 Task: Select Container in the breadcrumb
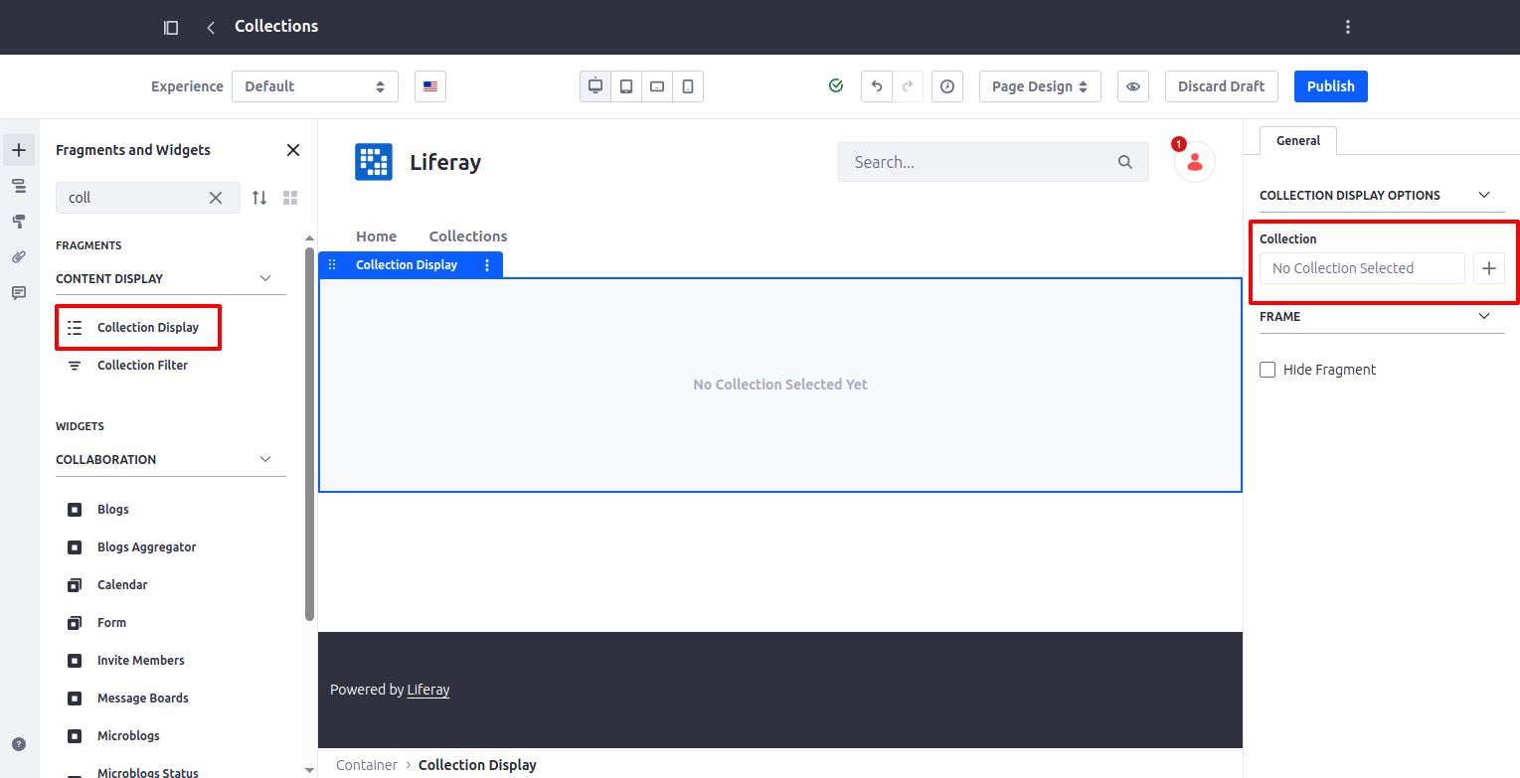[367, 765]
